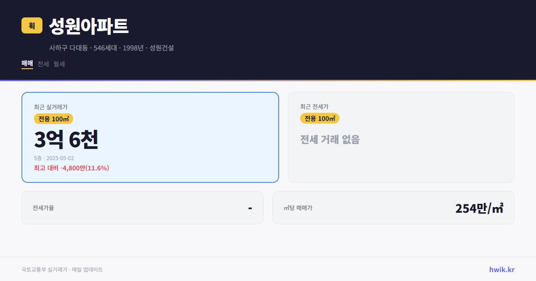Switch to the 전세 tab
The height and width of the screenshot is (281, 536).
tap(42, 64)
